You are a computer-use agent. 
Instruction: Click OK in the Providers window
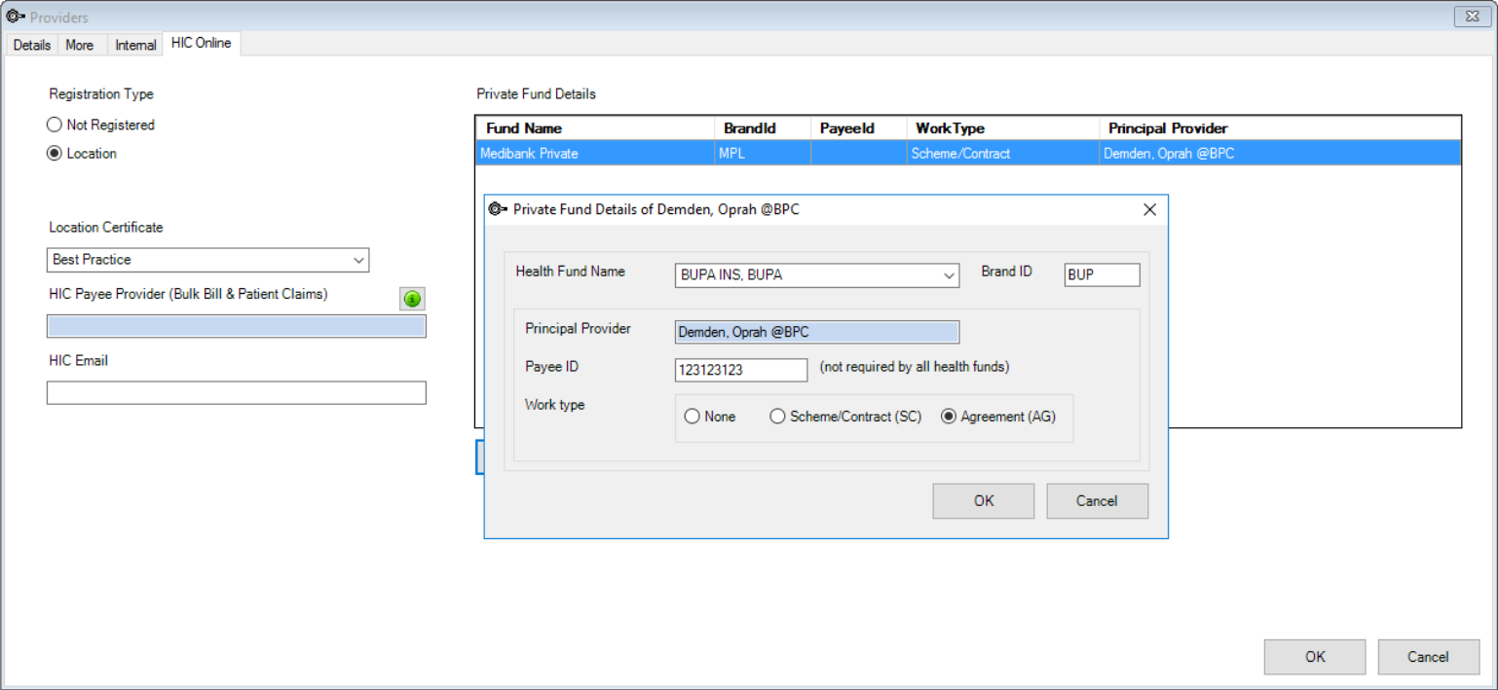pos(1315,657)
